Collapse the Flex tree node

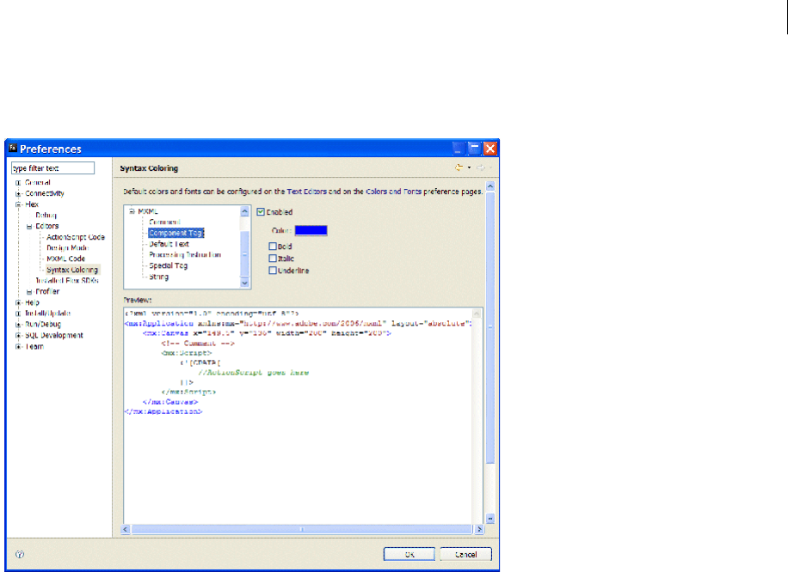(x=18, y=204)
